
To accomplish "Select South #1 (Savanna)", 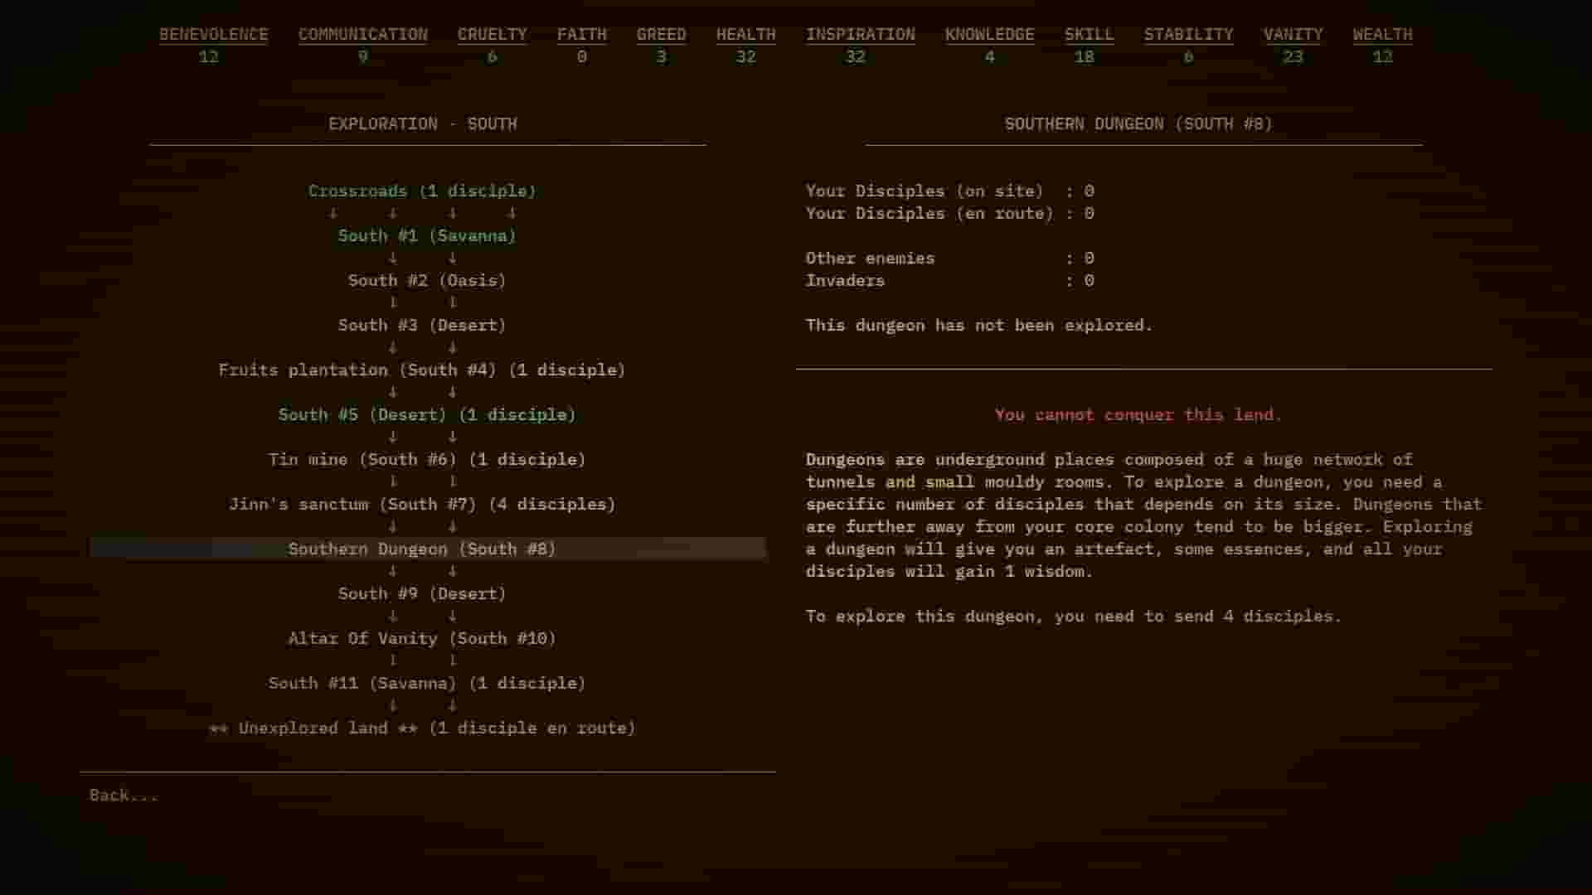I will click(426, 235).
